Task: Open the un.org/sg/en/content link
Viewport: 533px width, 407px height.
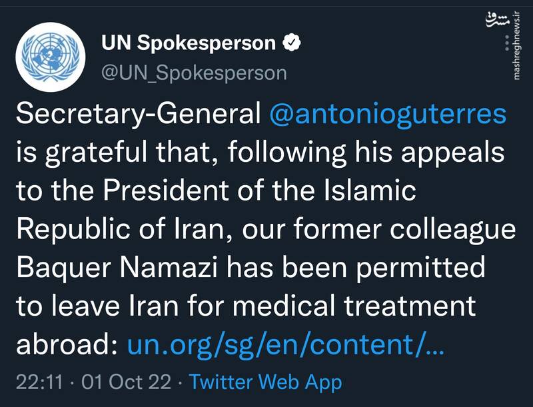Action: (x=284, y=345)
